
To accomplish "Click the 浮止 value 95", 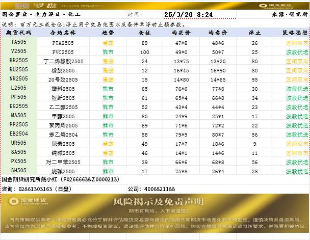I will pos(254,79).
